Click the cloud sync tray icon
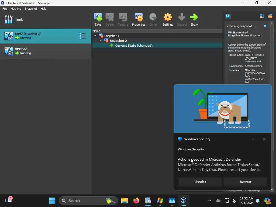The width and height of the screenshot is (276, 207). pyautogui.click(x=218, y=201)
